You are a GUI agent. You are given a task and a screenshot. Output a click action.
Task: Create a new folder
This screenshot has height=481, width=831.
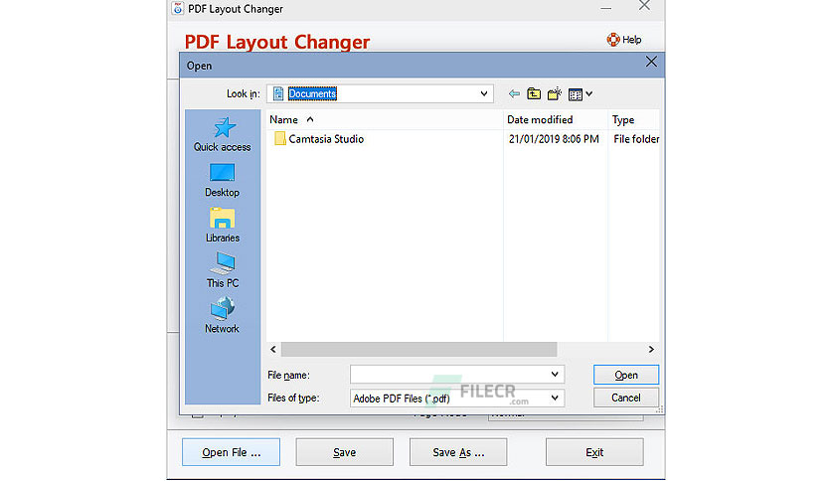[555, 94]
